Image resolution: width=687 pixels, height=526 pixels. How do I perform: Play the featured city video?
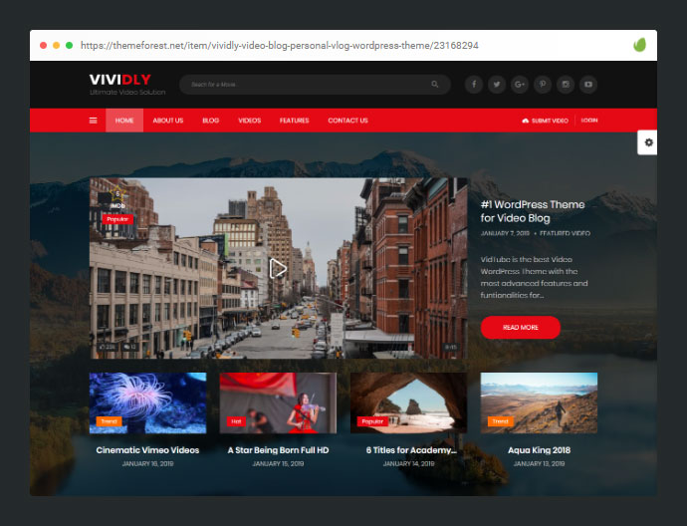[x=278, y=268]
